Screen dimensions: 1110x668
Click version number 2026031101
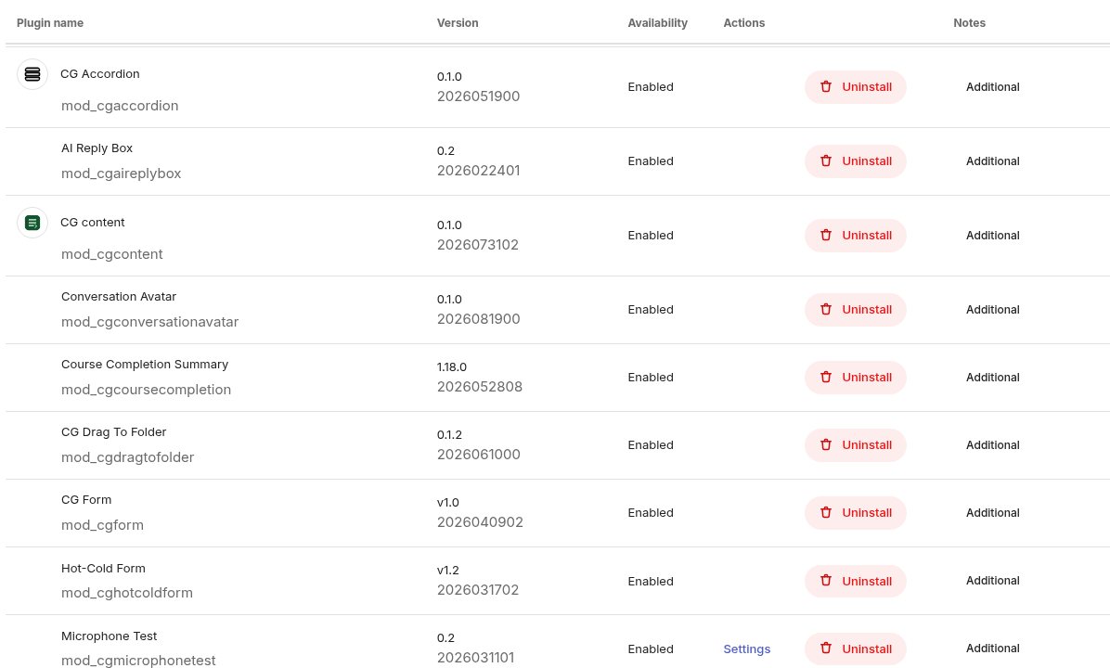click(x=476, y=658)
